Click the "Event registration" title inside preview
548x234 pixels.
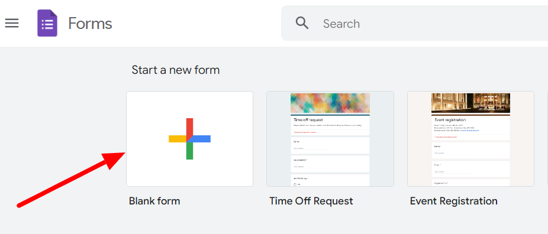pyautogui.click(x=450, y=119)
